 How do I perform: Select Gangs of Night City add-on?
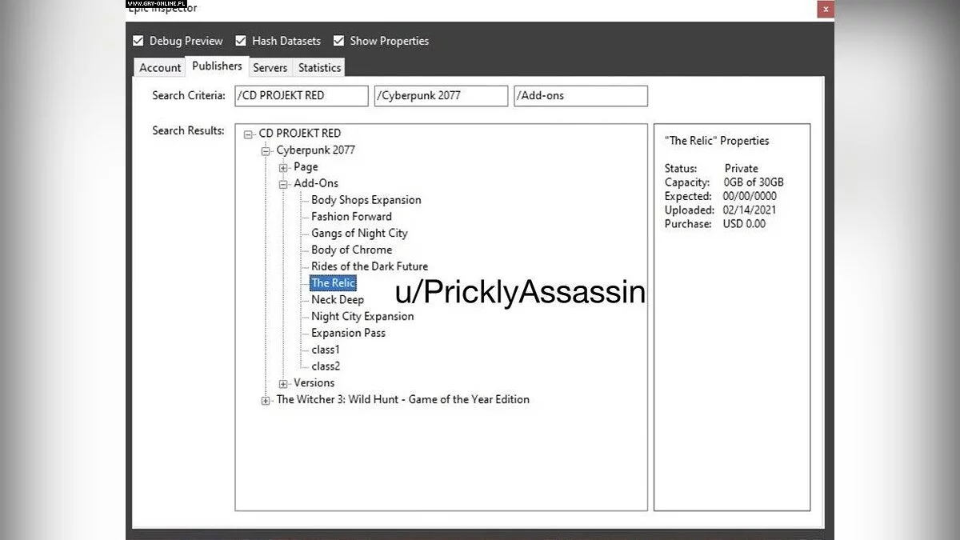coord(359,234)
